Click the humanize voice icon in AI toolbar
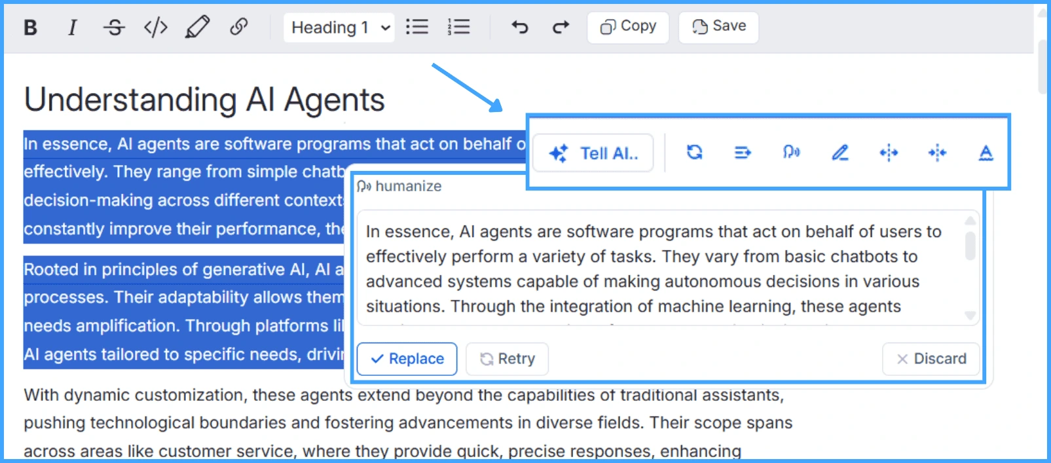The height and width of the screenshot is (463, 1051). pos(791,153)
